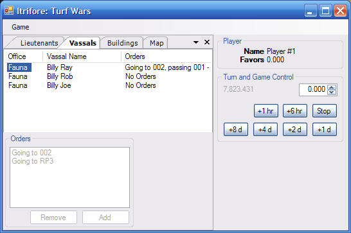The height and width of the screenshot is (233, 351).
Task: Click the 'Going to 002, passing 001' orders cell
Action: point(166,67)
